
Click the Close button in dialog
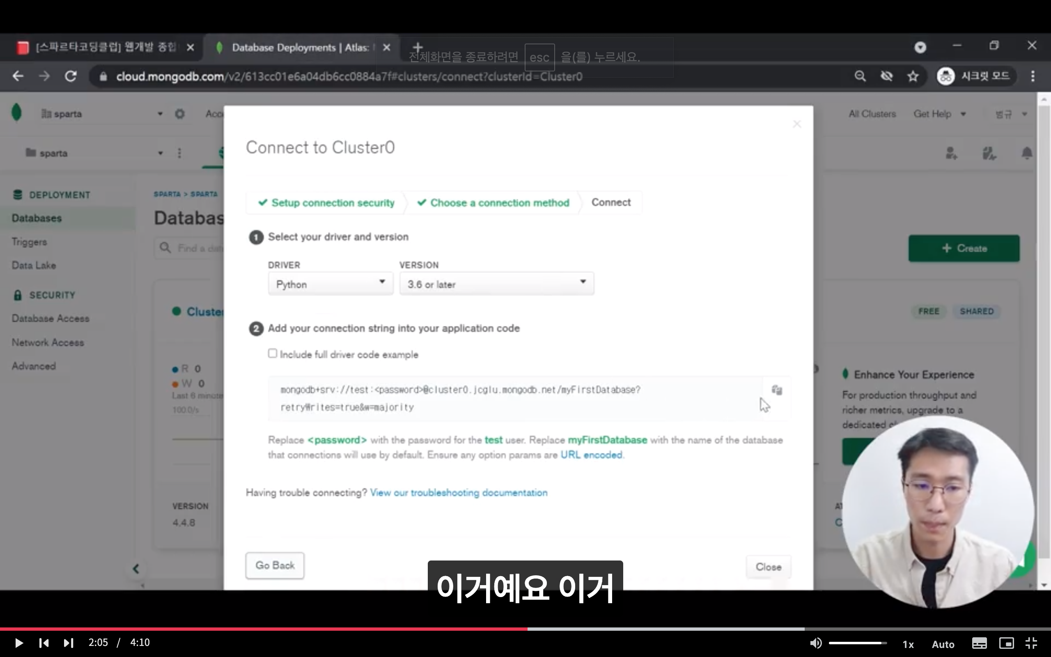click(x=768, y=567)
